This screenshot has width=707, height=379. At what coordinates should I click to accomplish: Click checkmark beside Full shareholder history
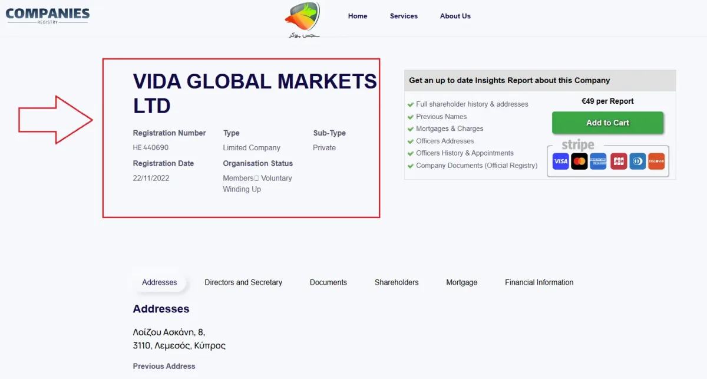pos(411,104)
